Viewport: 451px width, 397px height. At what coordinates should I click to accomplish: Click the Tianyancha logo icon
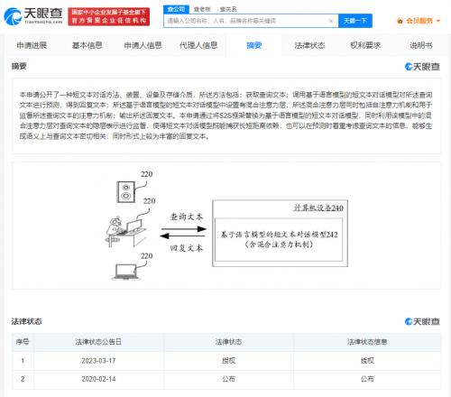pyautogui.click(x=13, y=16)
